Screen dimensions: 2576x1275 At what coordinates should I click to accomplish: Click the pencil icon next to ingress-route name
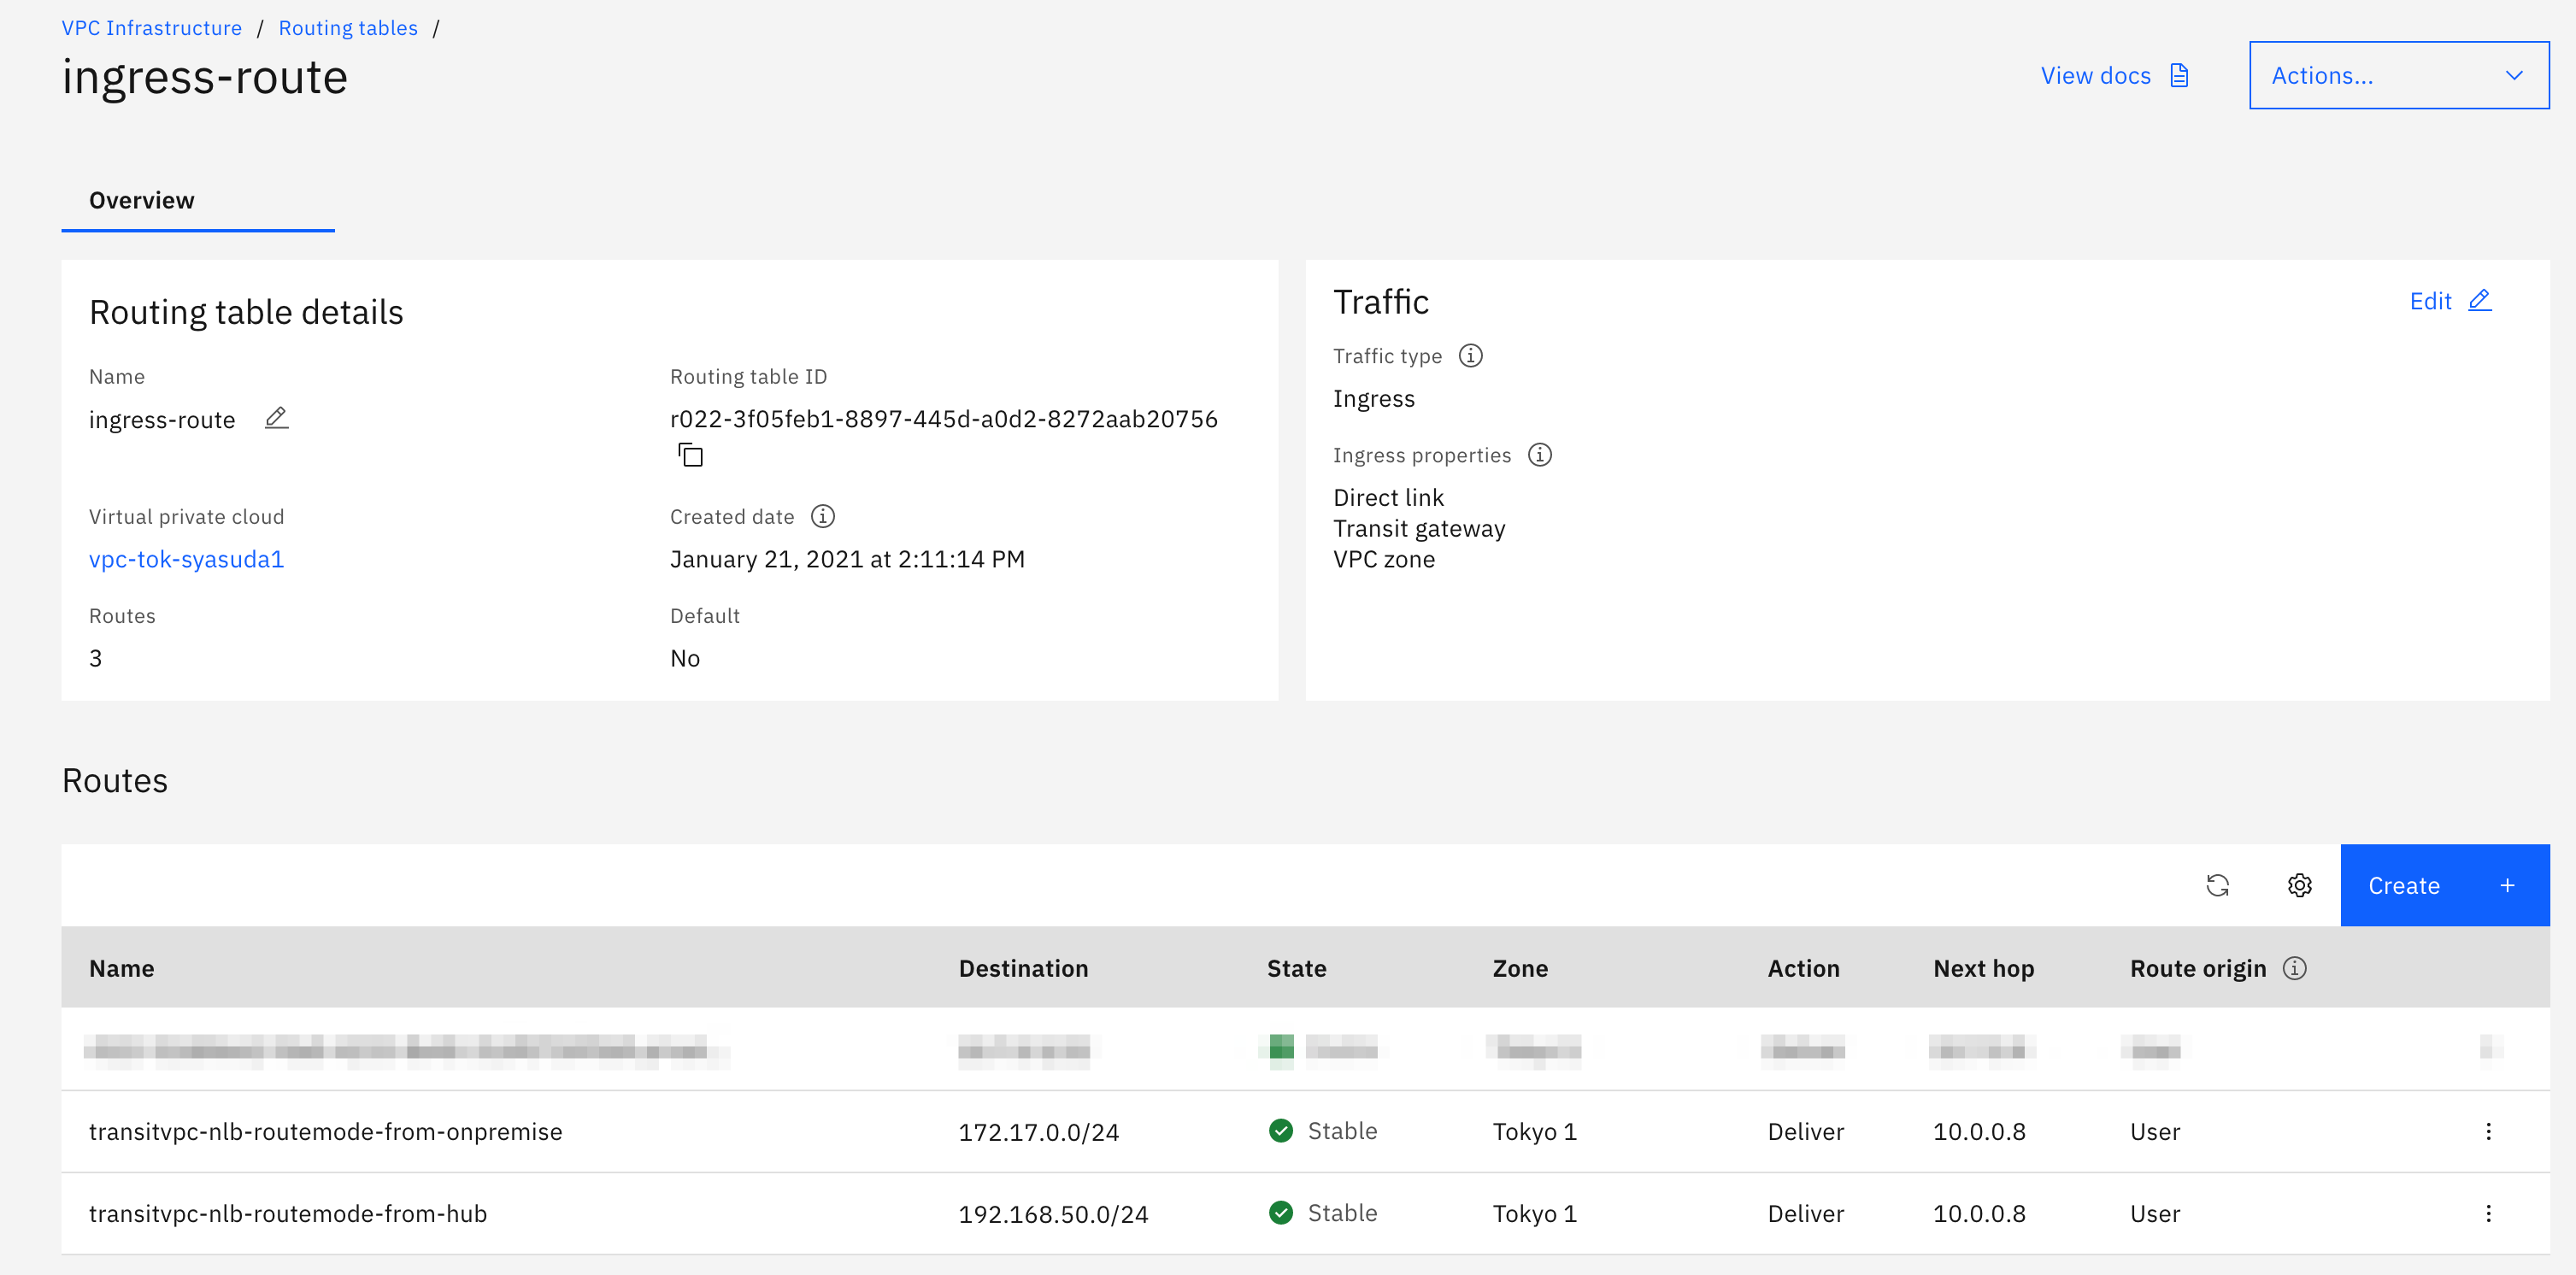[x=276, y=418]
